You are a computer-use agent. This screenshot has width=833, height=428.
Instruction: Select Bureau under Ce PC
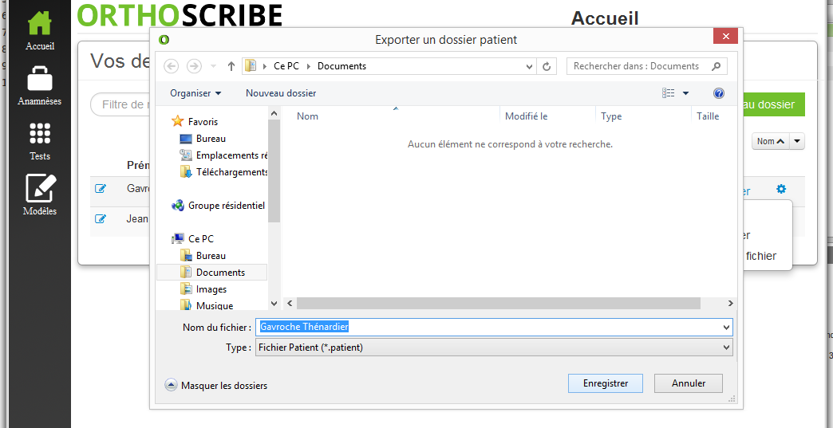[x=203, y=256]
